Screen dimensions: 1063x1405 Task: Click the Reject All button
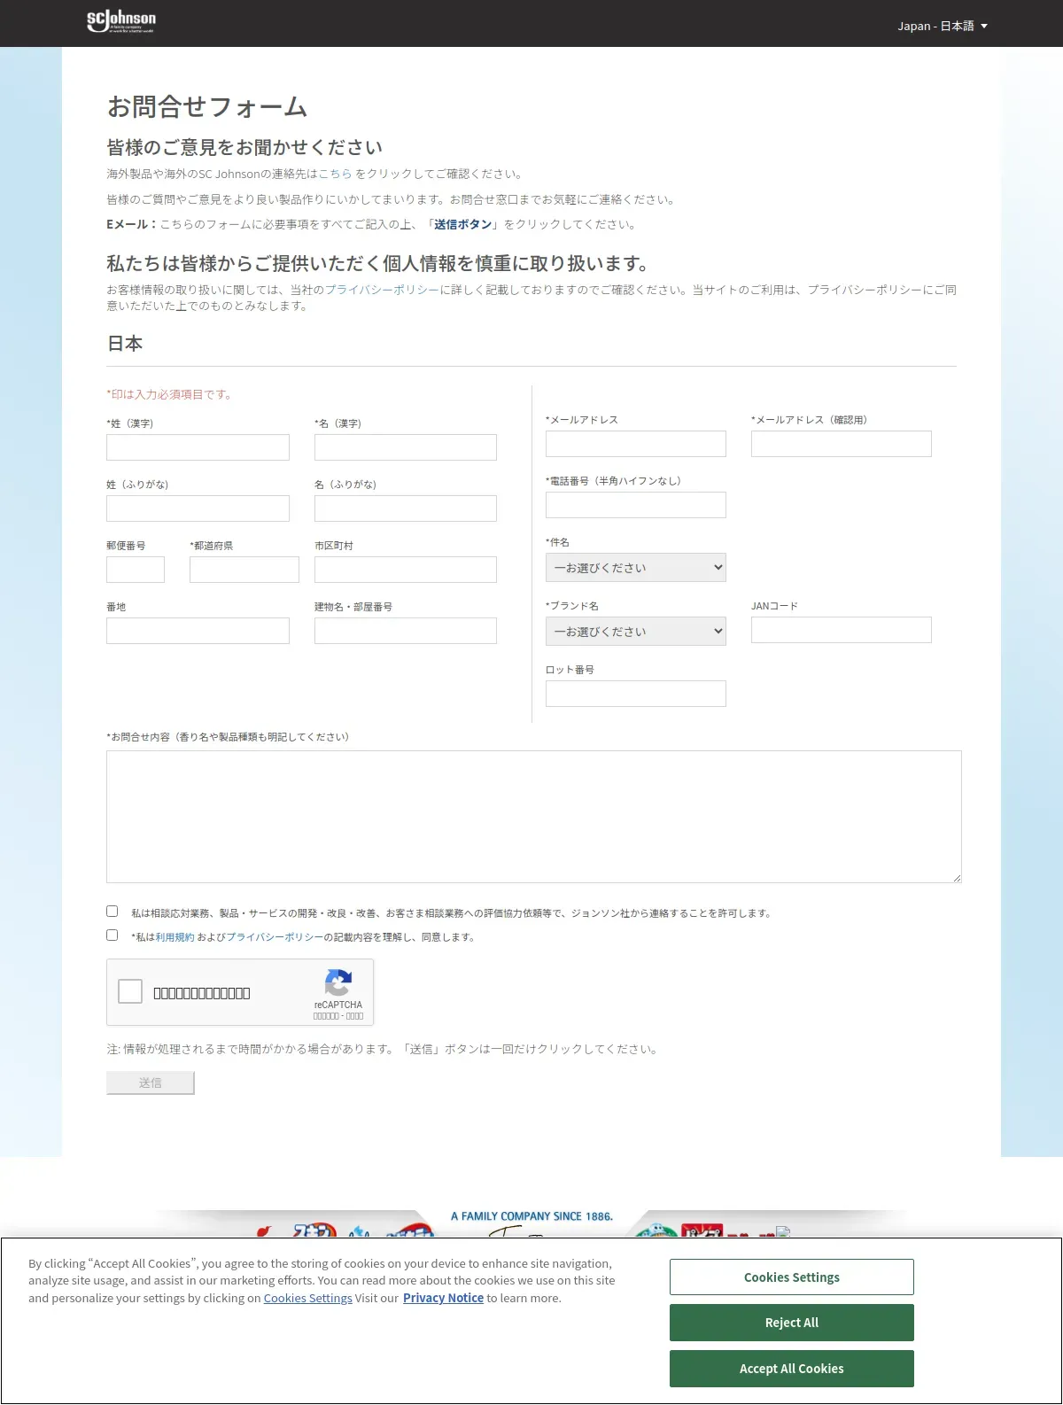point(792,1323)
